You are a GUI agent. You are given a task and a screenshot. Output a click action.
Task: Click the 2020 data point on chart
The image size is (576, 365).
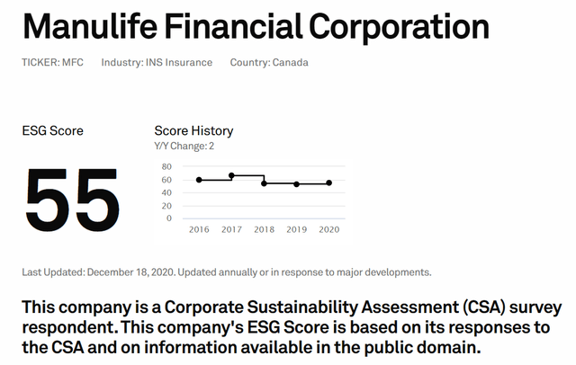329,182
